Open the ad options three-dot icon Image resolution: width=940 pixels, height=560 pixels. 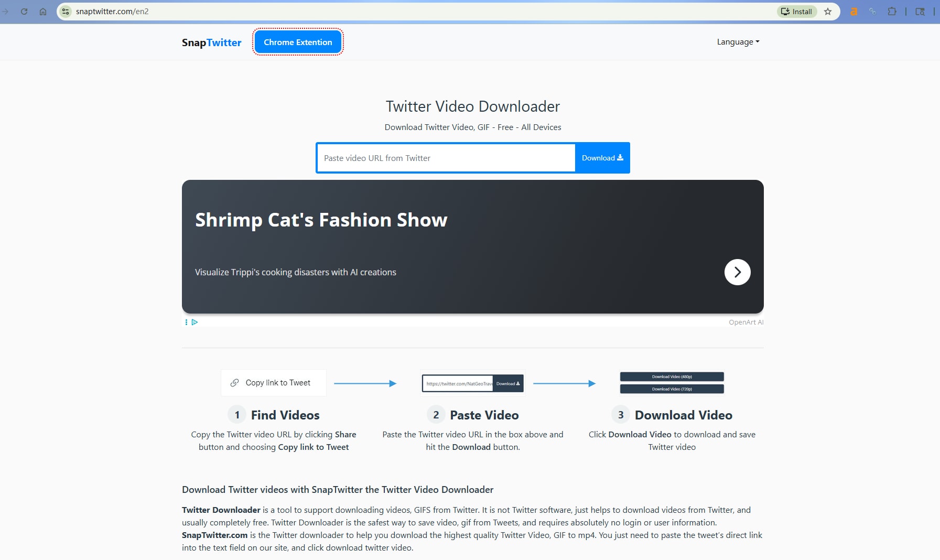[186, 322]
